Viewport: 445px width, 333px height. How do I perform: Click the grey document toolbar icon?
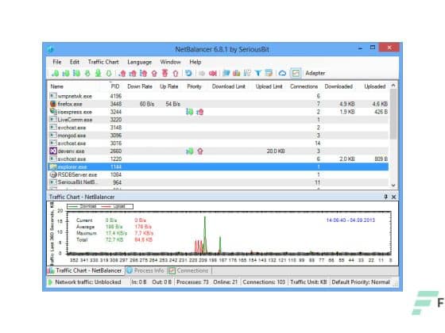coord(247,73)
